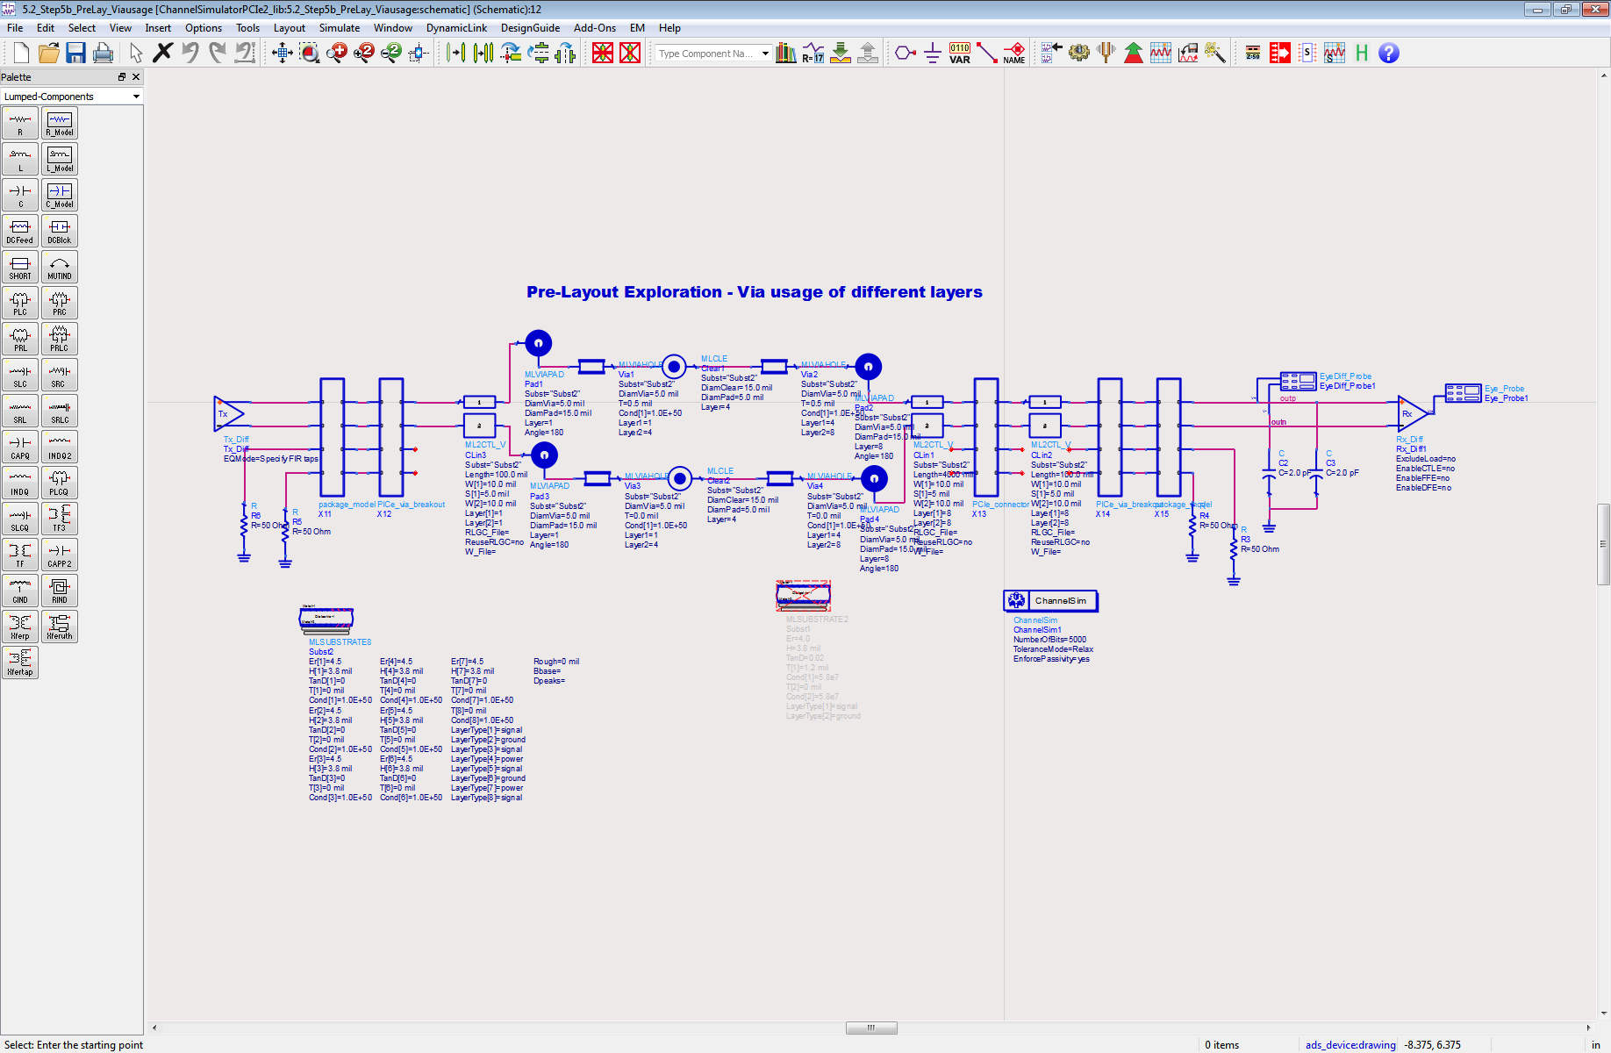Select the R resistor component in palette
1611x1053 pixels.
(20, 123)
